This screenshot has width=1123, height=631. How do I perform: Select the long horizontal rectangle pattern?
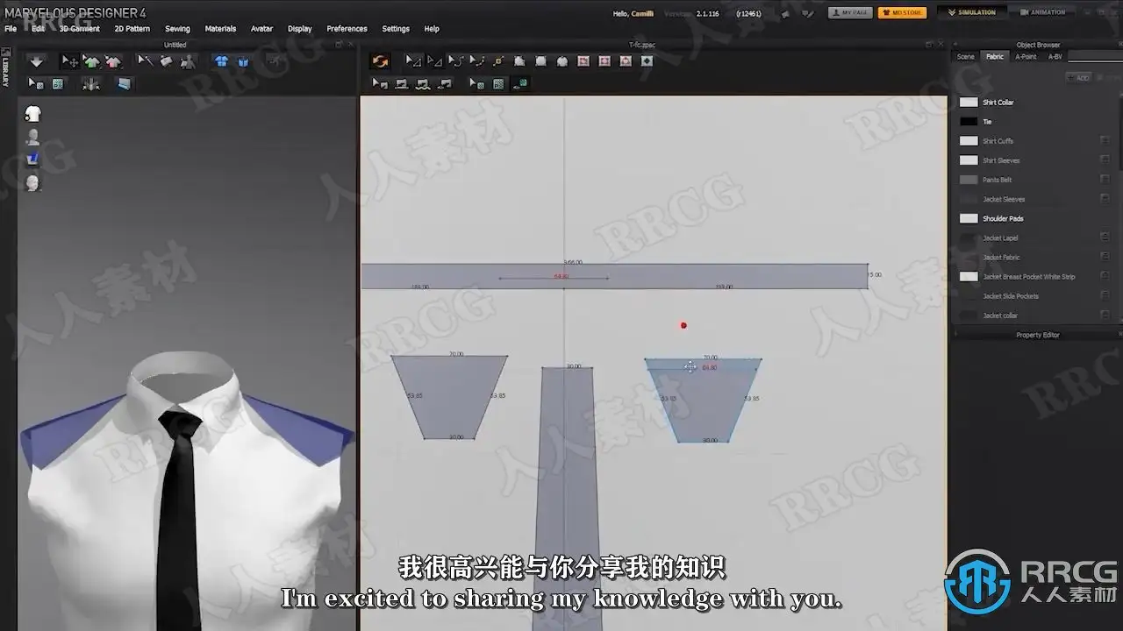tap(614, 276)
